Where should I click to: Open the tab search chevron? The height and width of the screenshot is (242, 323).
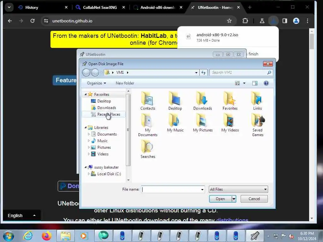pos(9,8)
